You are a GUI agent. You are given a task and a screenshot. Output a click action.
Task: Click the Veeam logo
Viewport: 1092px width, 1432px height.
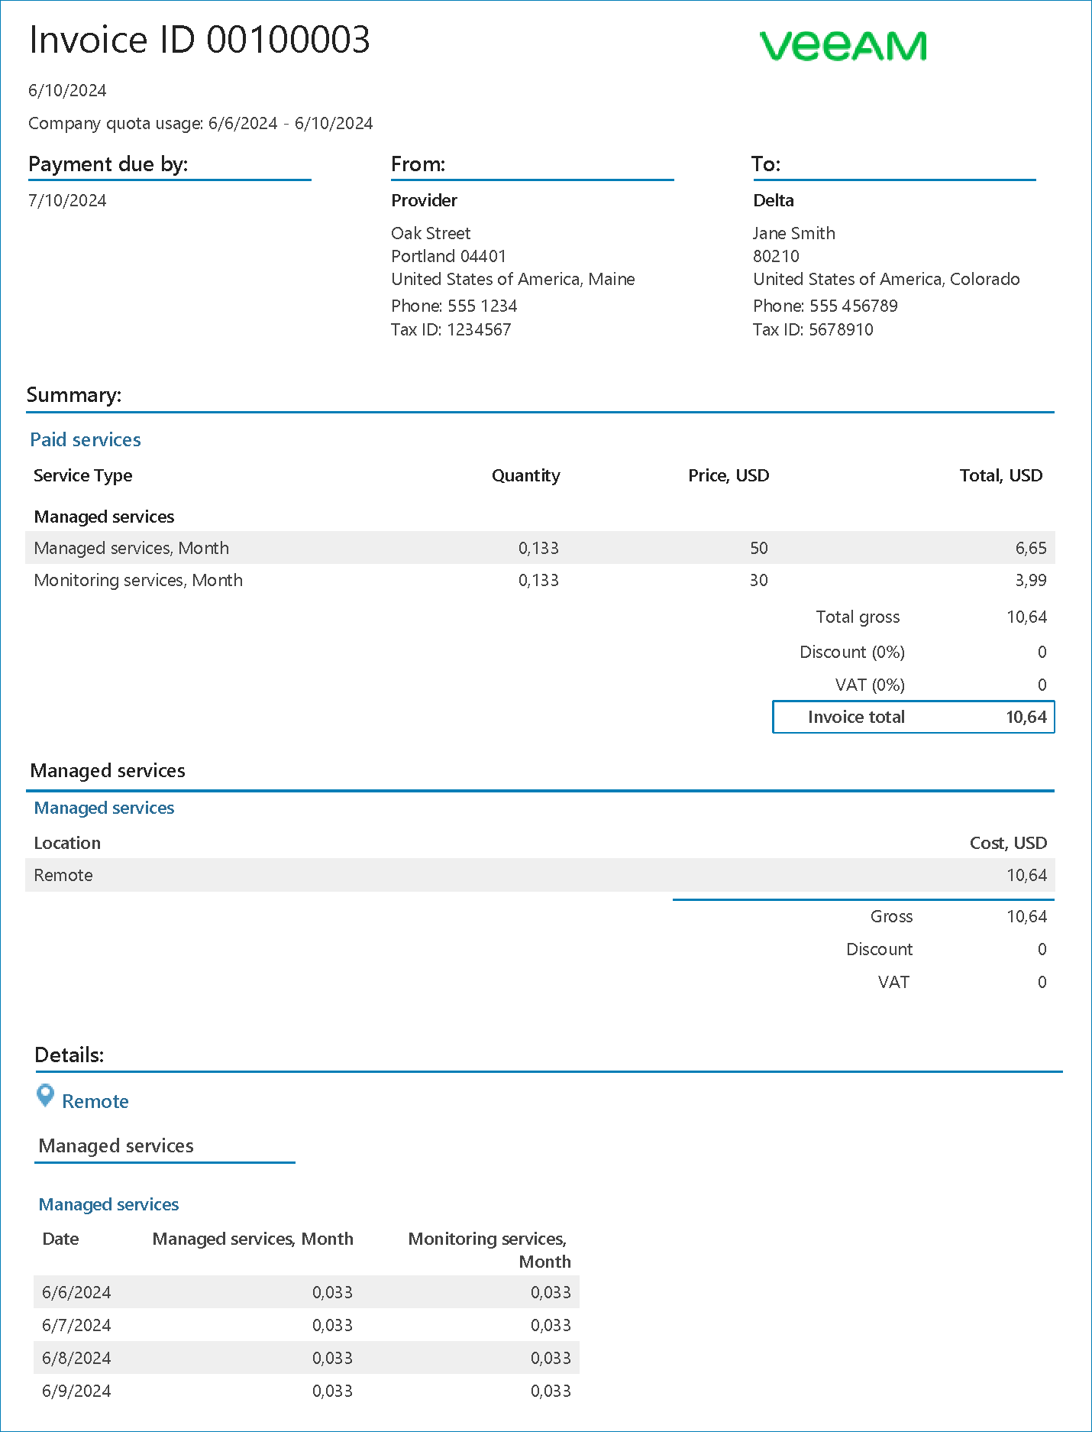[843, 46]
